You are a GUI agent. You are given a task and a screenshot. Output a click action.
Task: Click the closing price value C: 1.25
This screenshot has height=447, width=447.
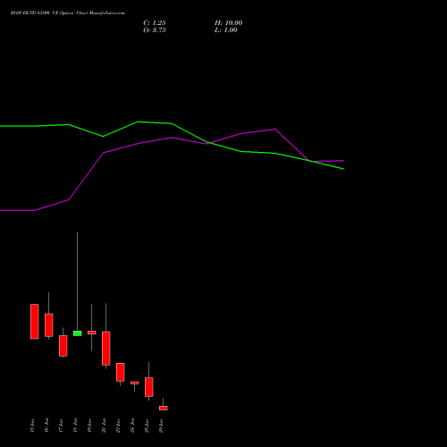point(155,23)
